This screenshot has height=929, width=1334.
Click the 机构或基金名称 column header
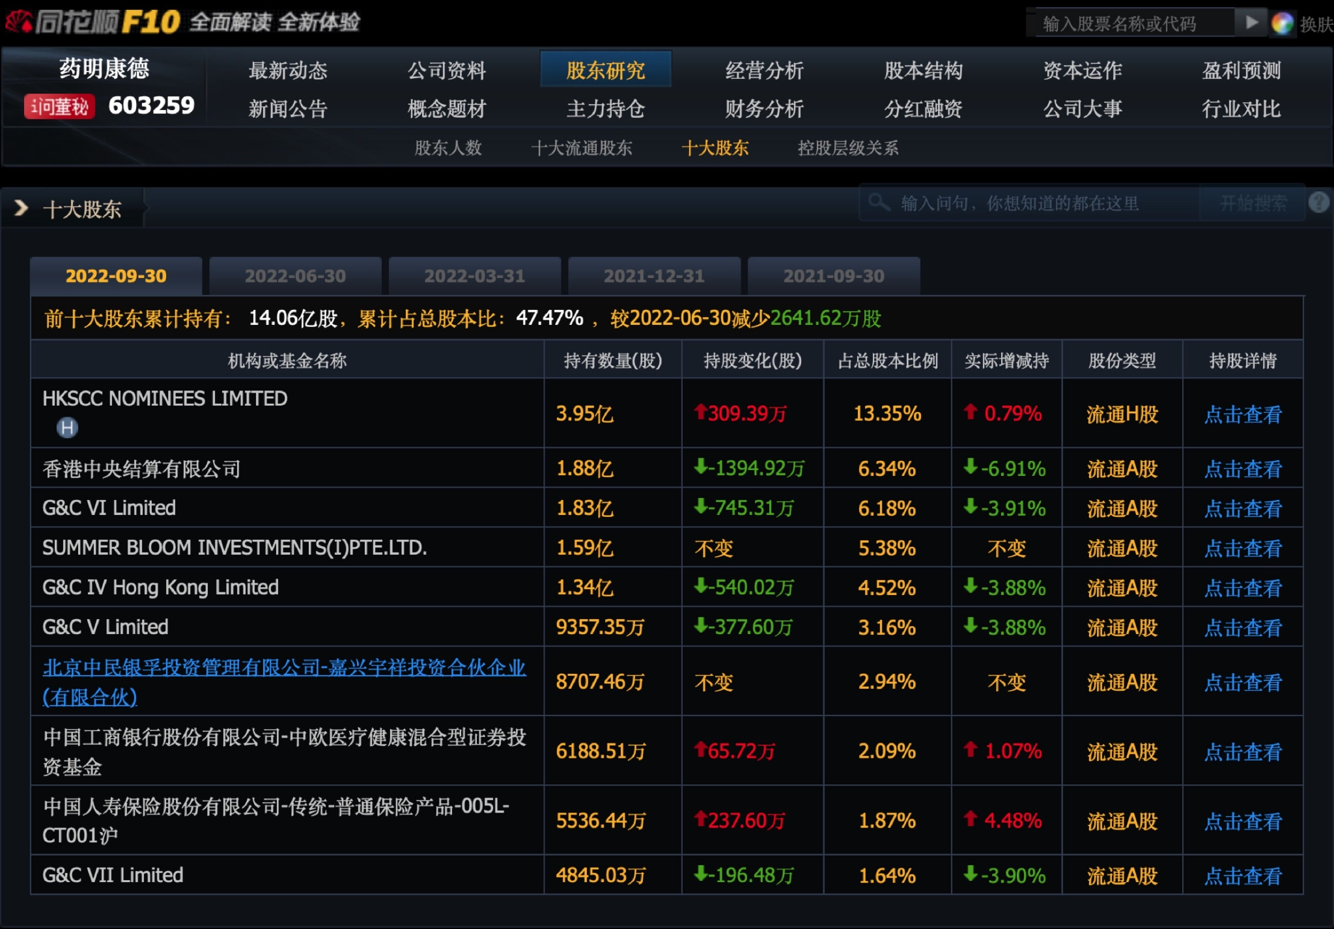click(287, 361)
